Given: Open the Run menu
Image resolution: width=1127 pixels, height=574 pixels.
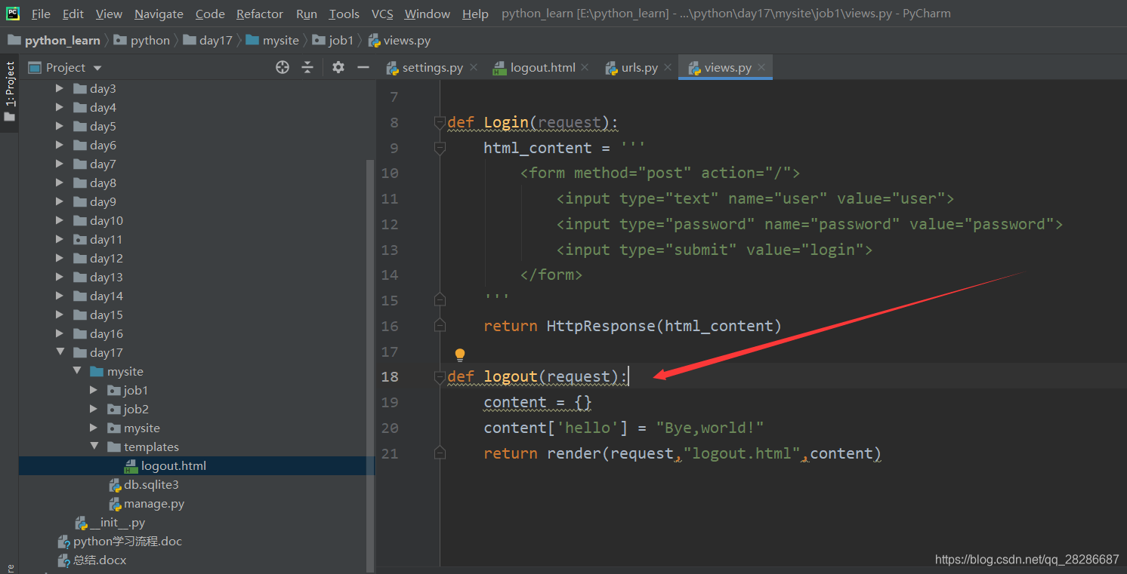Looking at the screenshot, I should 306,14.
